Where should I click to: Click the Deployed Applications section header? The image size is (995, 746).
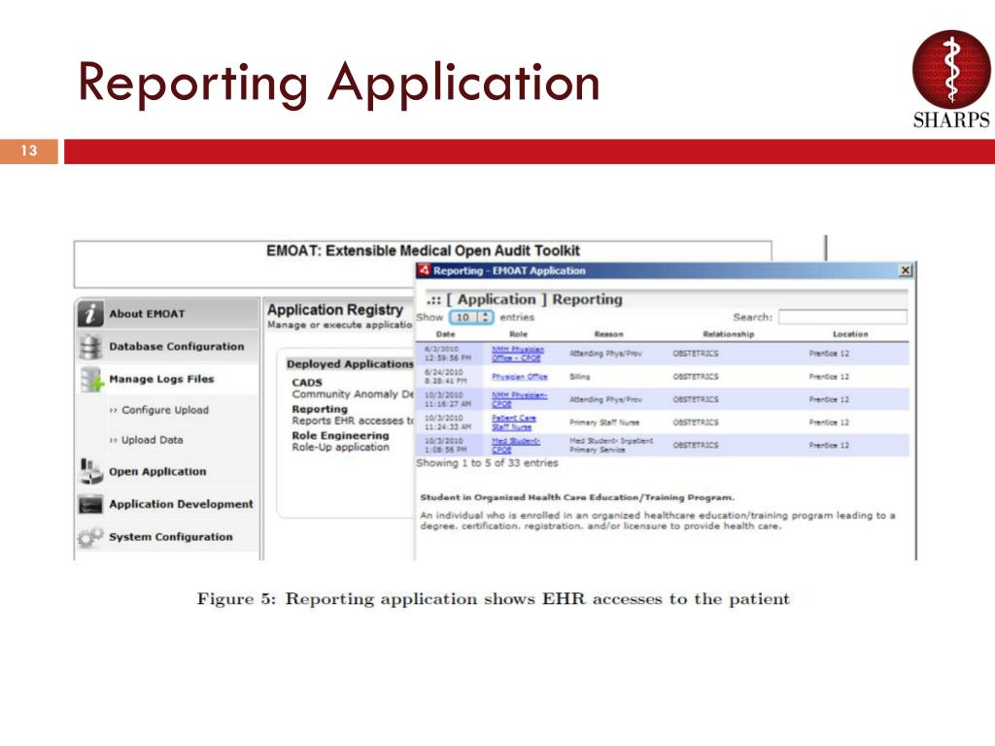(x=350, y=364)
